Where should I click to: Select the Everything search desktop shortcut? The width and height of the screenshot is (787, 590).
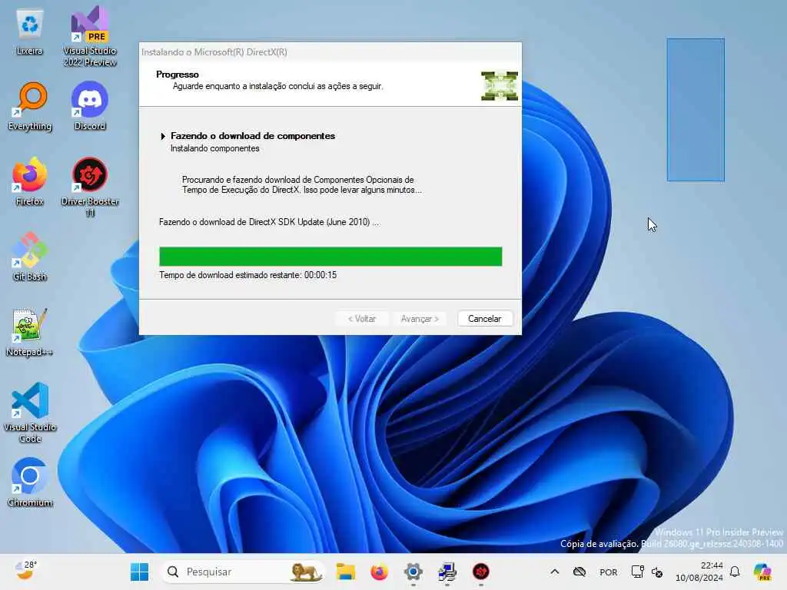[x=30, y=106]
